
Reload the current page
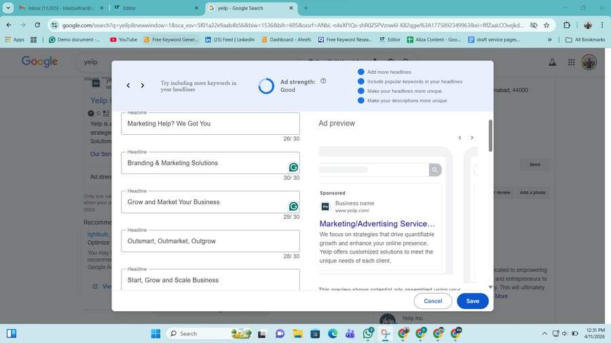tap(37, 25)
